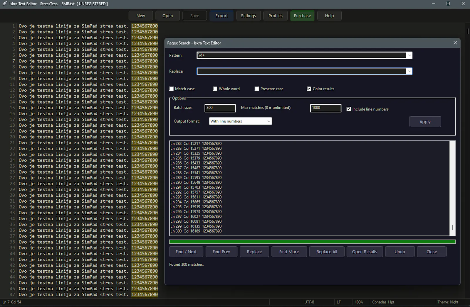Click the Find Prev button
Viewport: 470px width, 307px height.
click(221, 252)
